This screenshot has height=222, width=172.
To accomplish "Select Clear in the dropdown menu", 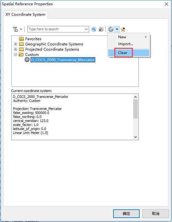I will [129, 53].
